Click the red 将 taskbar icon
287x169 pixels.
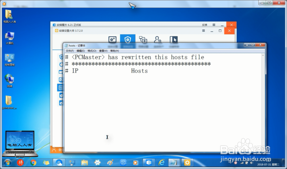coord(20,163)
